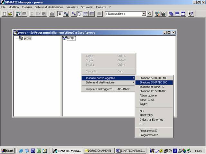
Task: Click the MPI(1) network object icon
Action: coord(64,38)
